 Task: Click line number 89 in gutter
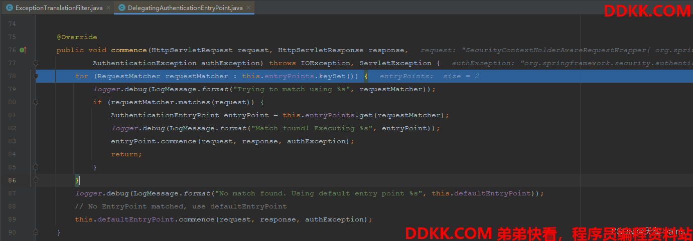click(x=12, y=219)
